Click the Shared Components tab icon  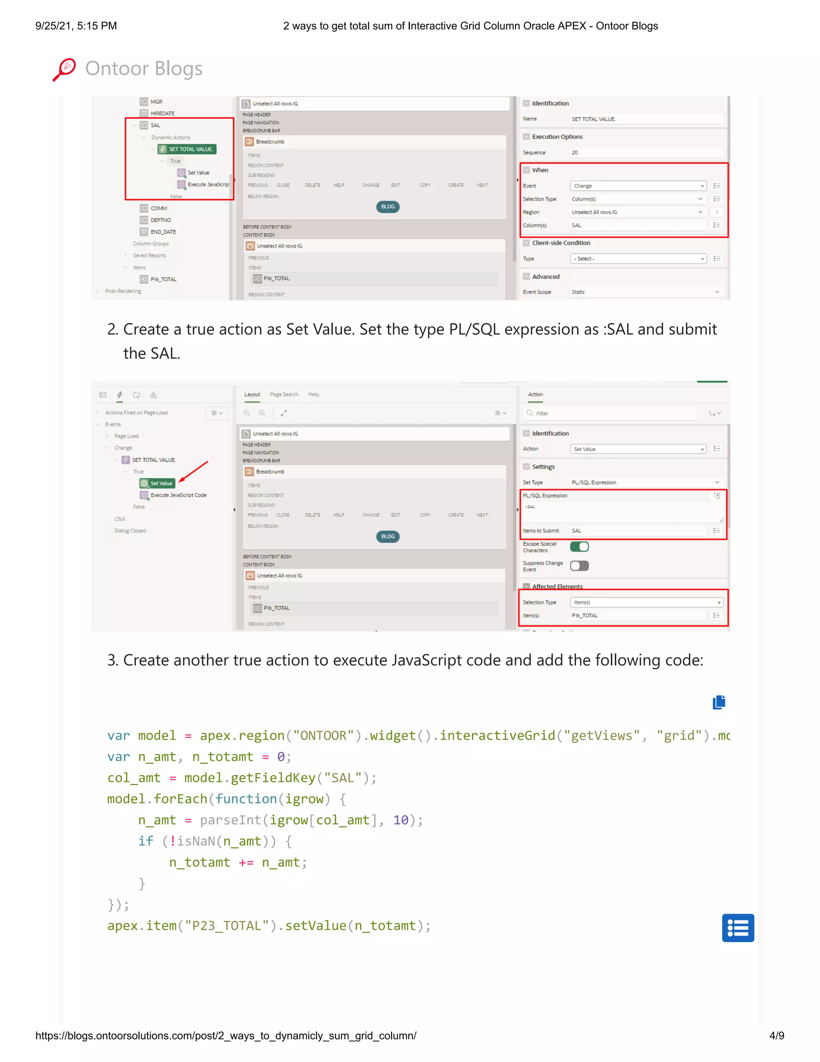click(153, 395)
